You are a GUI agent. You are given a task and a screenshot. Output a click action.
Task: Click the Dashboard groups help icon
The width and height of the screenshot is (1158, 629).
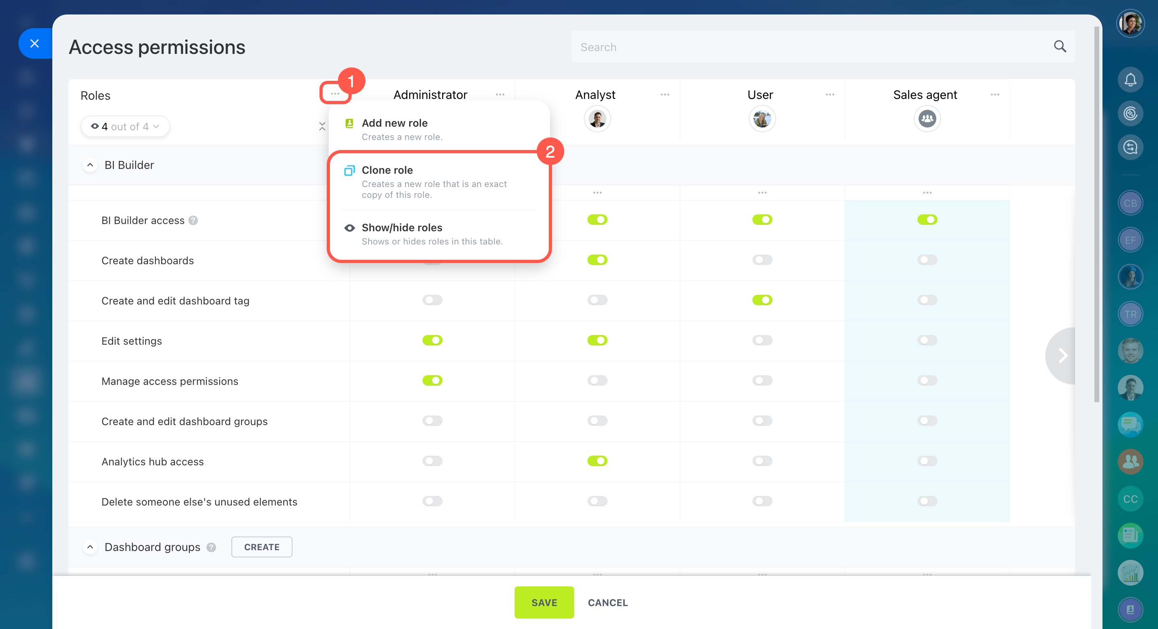(x=211, y=547)
